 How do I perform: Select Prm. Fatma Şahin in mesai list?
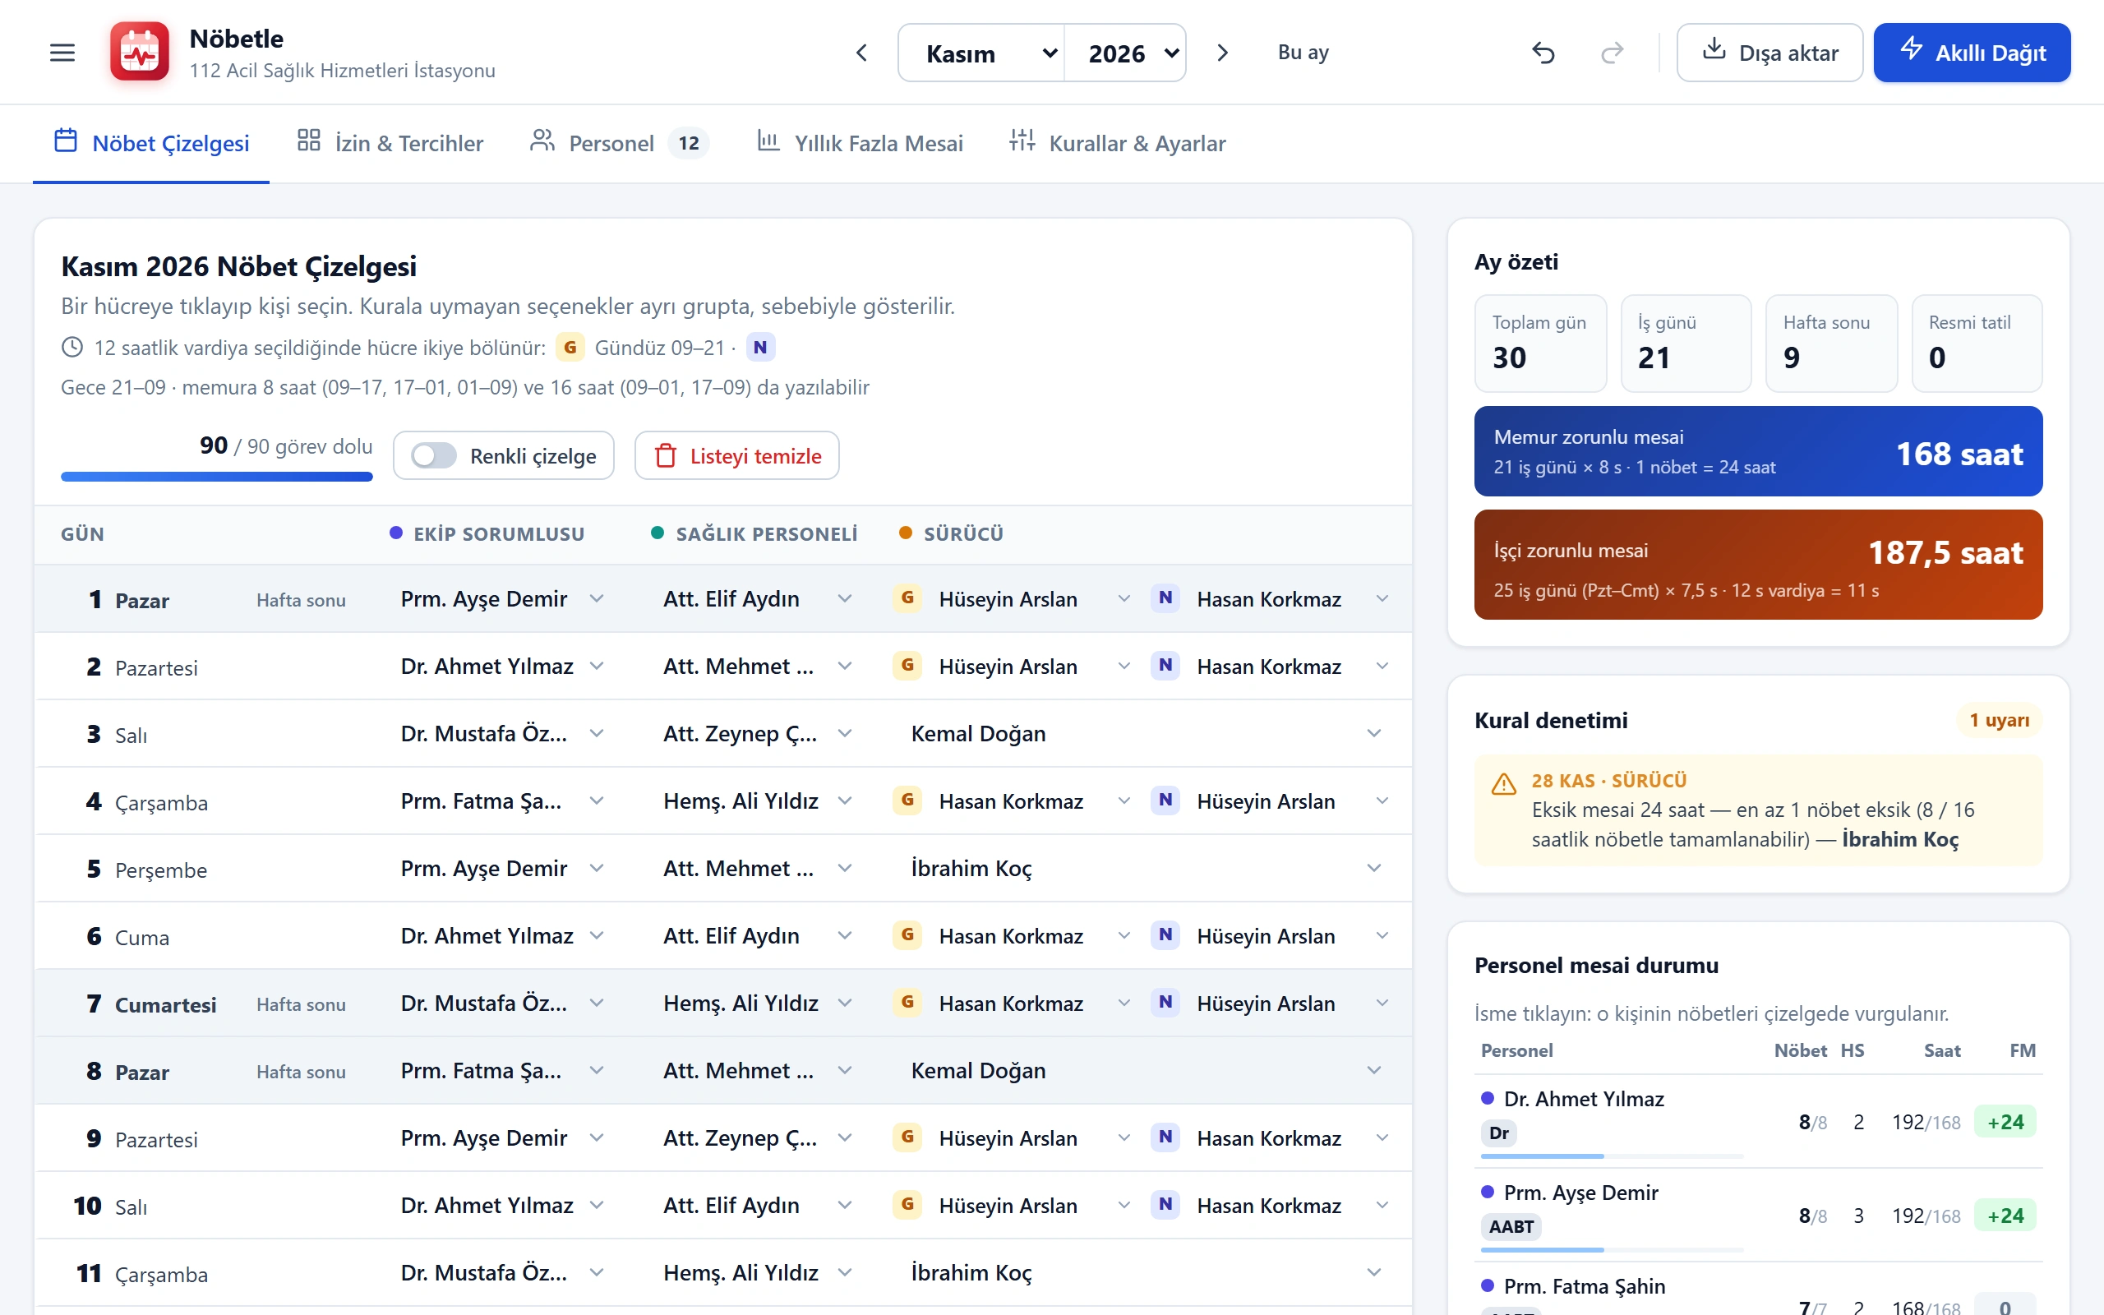coord(1584,1286)
